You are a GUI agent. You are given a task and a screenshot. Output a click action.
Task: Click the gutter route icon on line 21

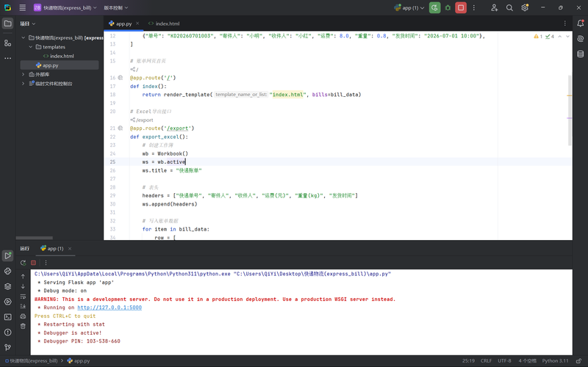(x=121, y=128)
